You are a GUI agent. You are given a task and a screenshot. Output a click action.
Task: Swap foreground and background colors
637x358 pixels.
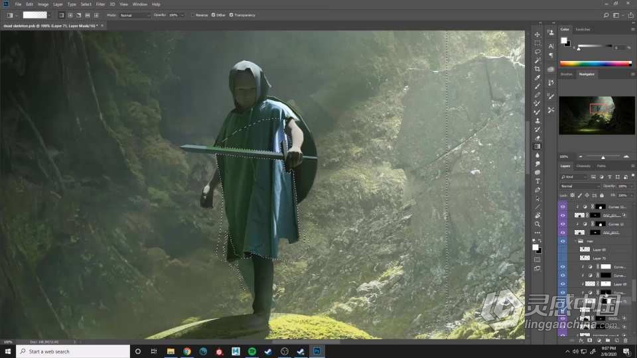[x=540, y=241]
